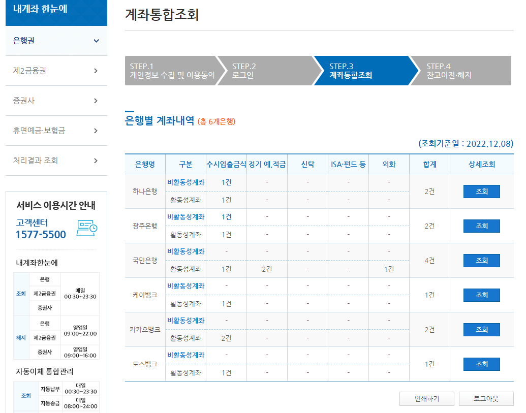Click the 광주은행 조회 button

click(481, 226)
